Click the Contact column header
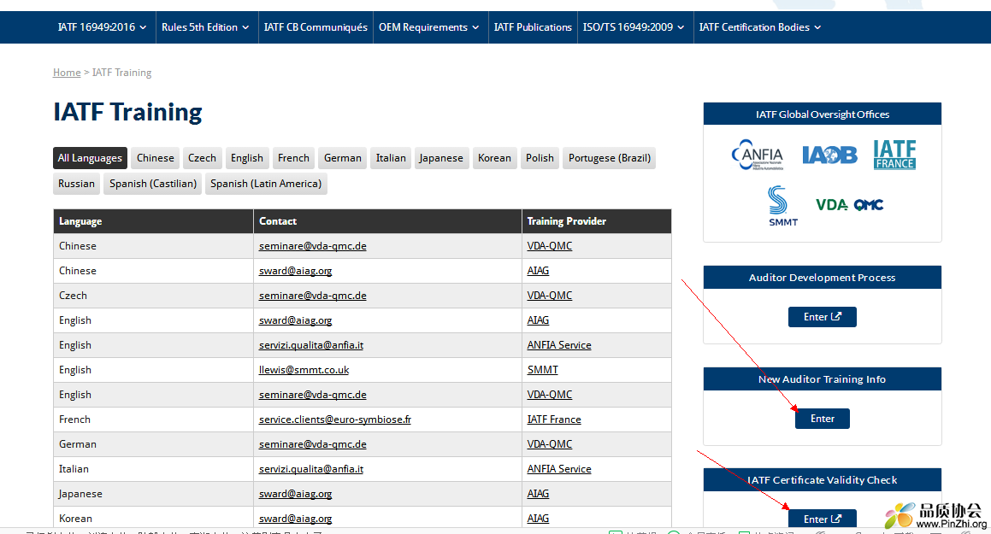The image size is (991, 534). click(x=387, y=221)
